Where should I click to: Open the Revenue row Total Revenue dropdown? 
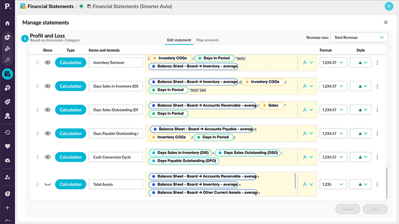coord(359,38)
